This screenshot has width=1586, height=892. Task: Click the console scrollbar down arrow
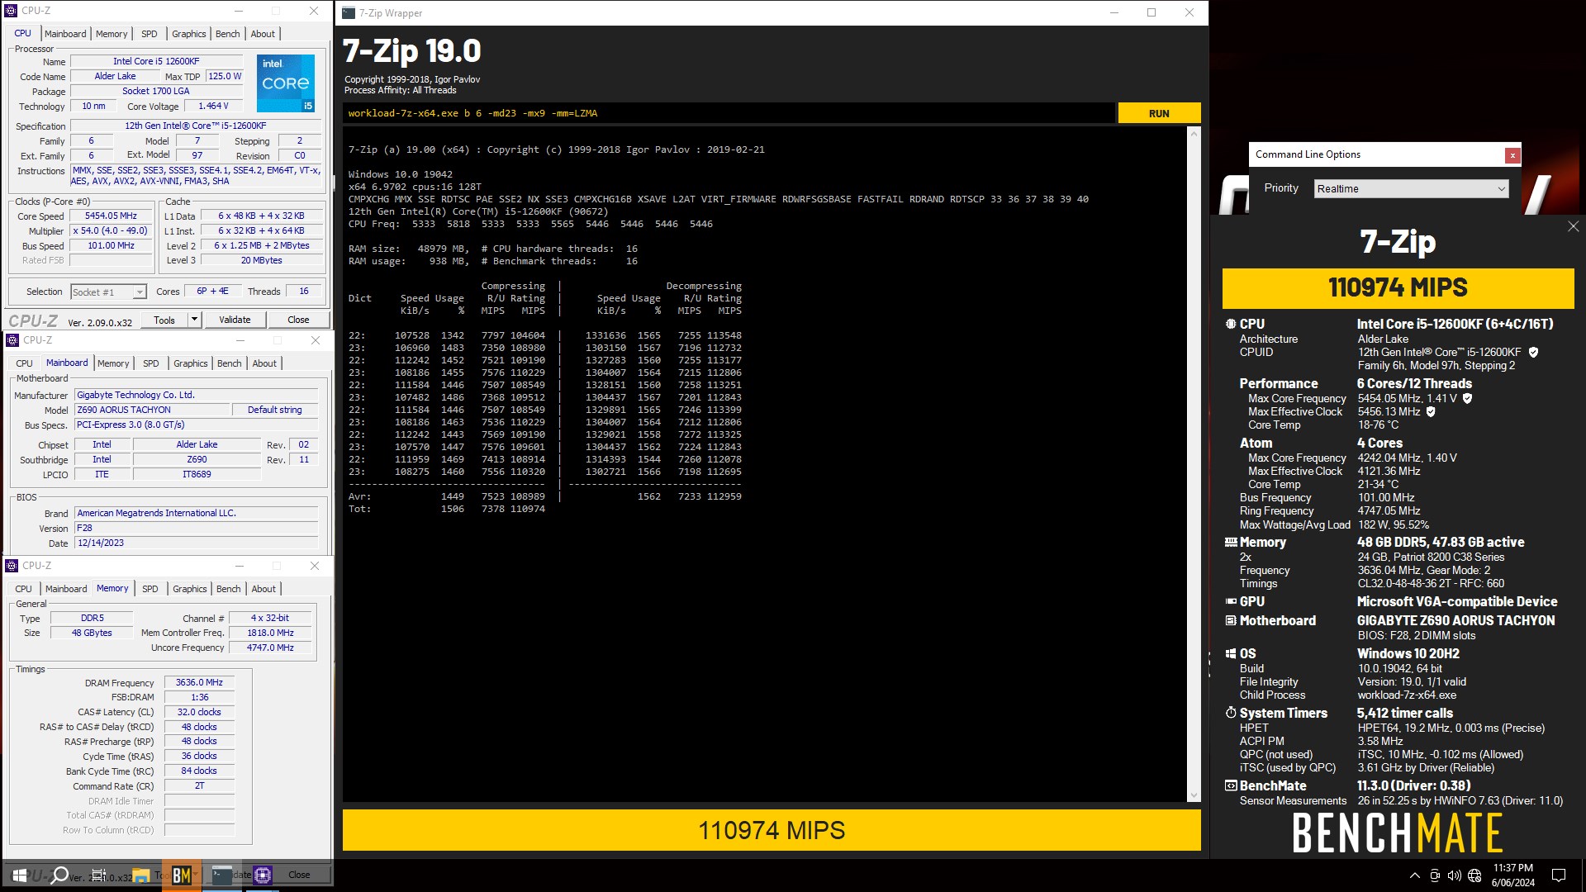(x=1193, y=796)
